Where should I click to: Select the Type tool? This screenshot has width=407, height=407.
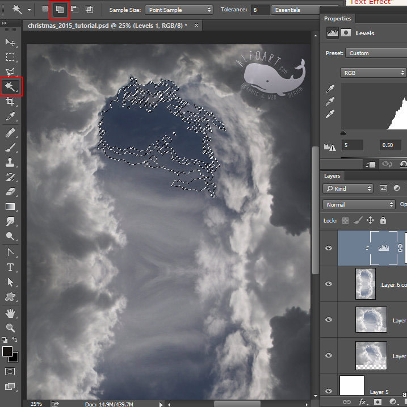[x=10, y=267]
